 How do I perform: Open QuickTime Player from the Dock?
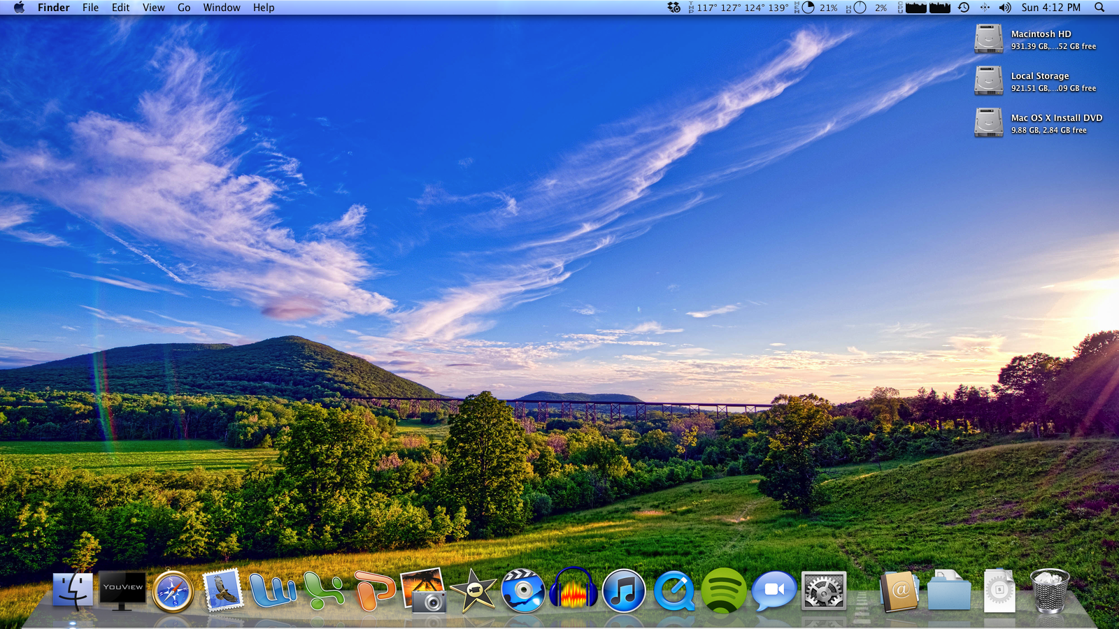coord(674,591)
